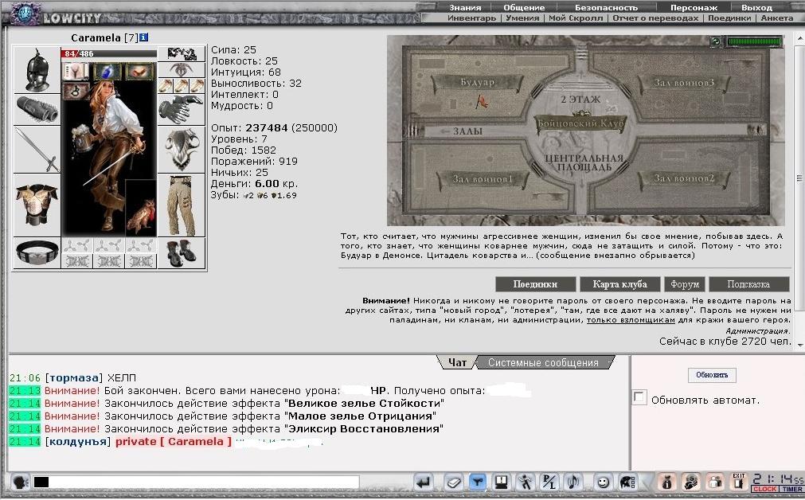
Task: Open the 'Форум' button
Action: coord(685,284)
